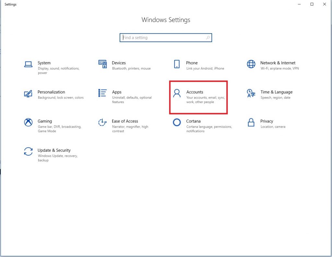Click 'Wi-Fi, airplane mode, VPN' description
The image size is (332, 257).
pyautogui.click(x=280, y=68)
